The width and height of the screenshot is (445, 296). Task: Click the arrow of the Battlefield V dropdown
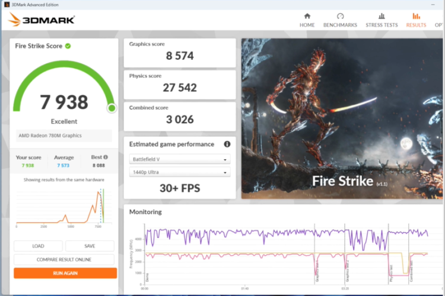tap(225, 160)
